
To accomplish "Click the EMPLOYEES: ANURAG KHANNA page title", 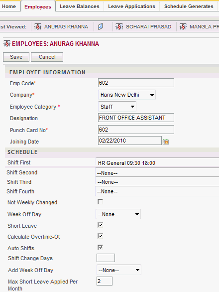I will point(55,44).
